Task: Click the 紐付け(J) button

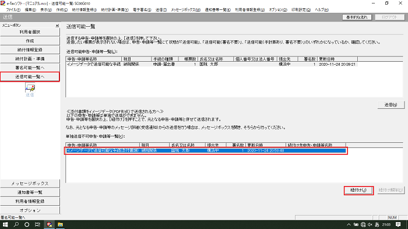Action: click(358, 190)
